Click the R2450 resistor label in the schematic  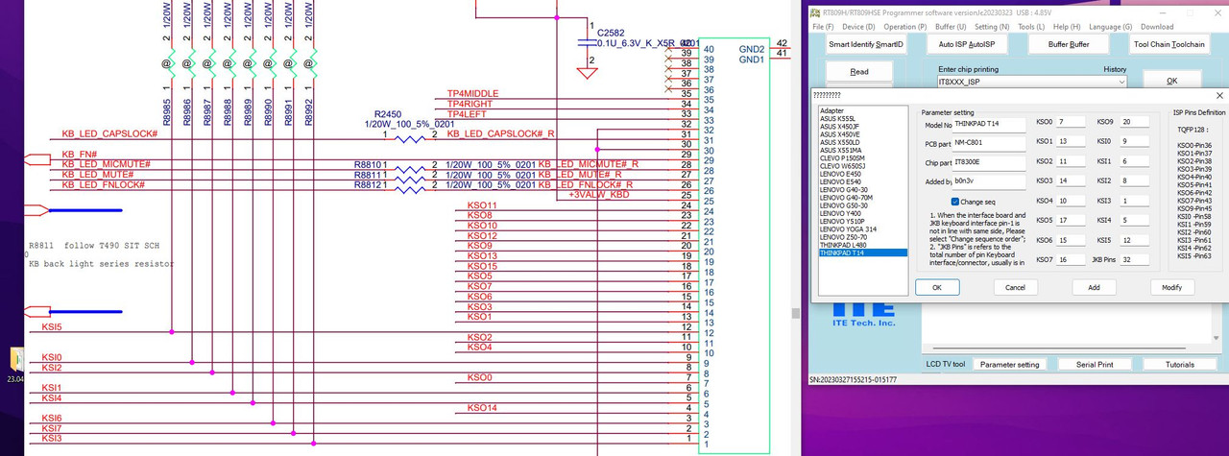[388, 114]
